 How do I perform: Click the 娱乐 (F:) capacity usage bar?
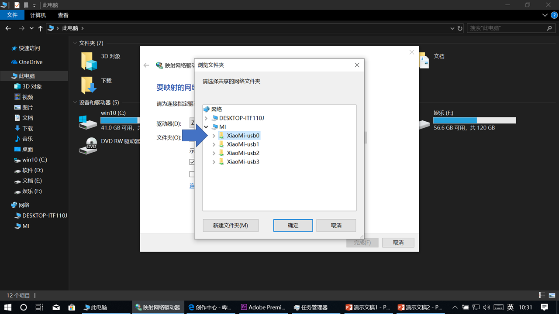coord(474,120)
